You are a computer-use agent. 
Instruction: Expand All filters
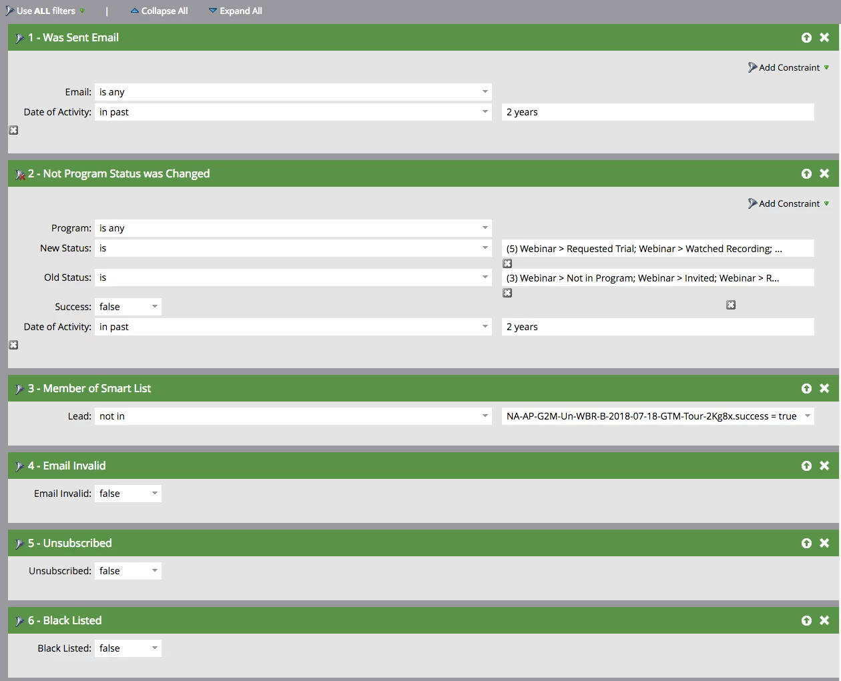[x=235, y=11]
